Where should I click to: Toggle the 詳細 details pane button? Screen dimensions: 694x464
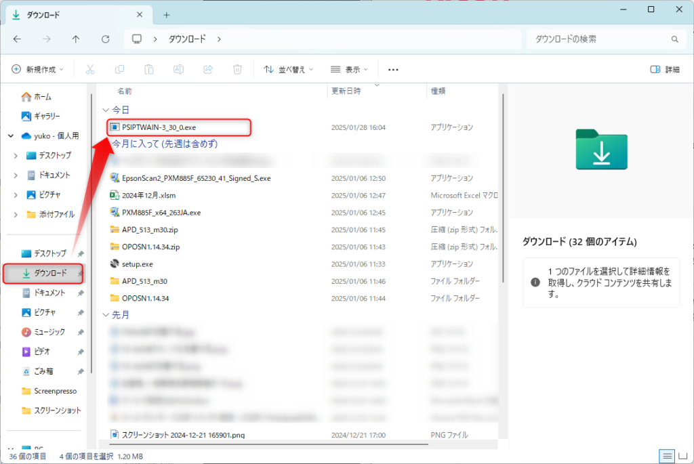(665, 70)
